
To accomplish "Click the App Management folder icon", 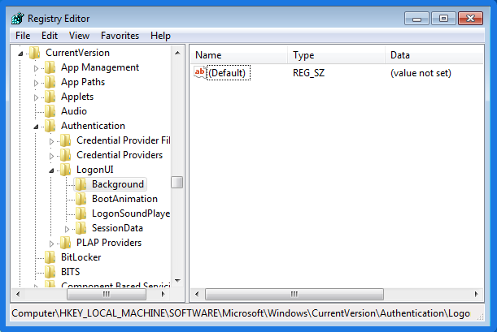I will tap(50, 67).
